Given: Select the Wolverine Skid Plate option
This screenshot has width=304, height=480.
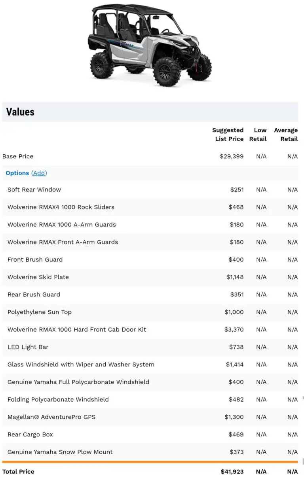Looking at the screenshot, I should point(38,277).
